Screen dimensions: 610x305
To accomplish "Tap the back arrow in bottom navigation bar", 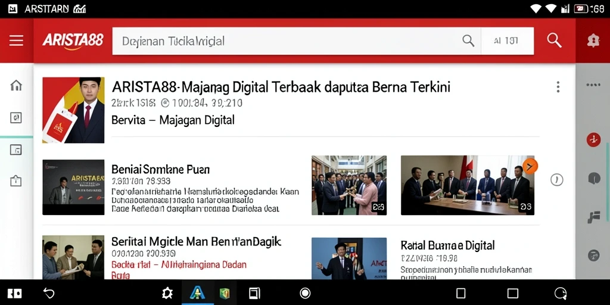I will 49,293.
